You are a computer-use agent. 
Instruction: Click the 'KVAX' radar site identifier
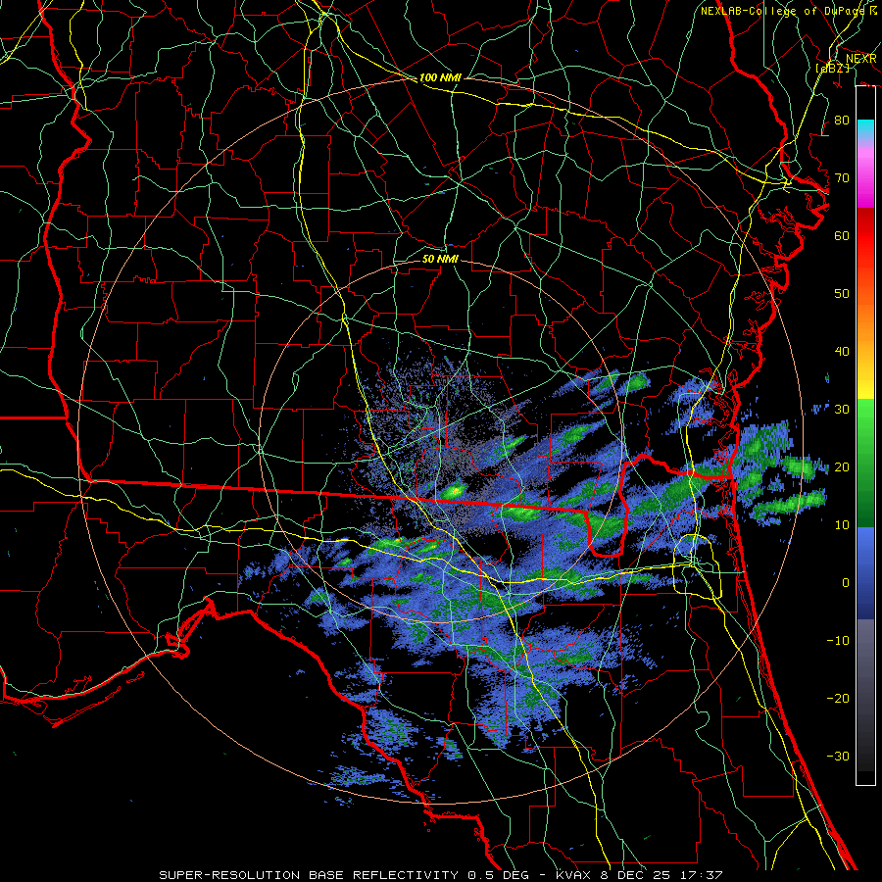click(575, 875)
